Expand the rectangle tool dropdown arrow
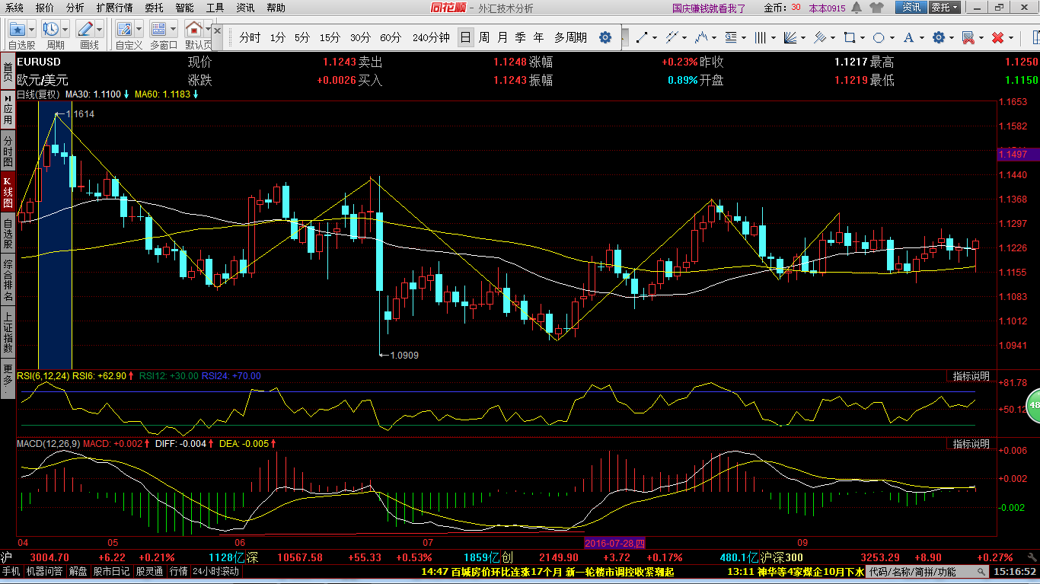Viewport: 1040px width, 584px height. 863,37
